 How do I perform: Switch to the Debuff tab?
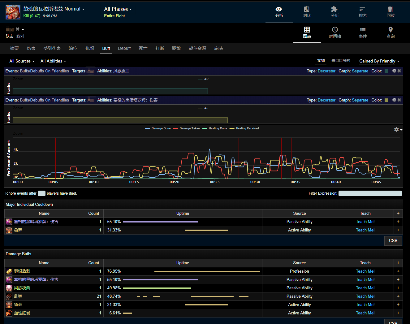[x=124, y=48]
